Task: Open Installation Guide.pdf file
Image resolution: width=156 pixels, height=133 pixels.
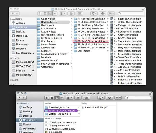Action: (x=95, y=107)
